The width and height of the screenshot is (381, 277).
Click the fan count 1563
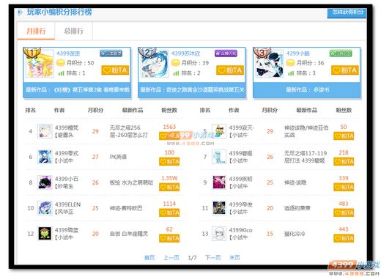click(x=169, y=127)
